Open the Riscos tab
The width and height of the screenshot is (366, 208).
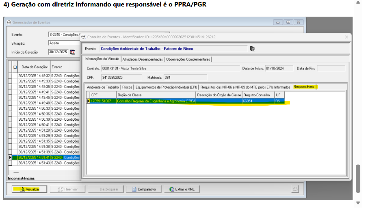click(127, 87)
